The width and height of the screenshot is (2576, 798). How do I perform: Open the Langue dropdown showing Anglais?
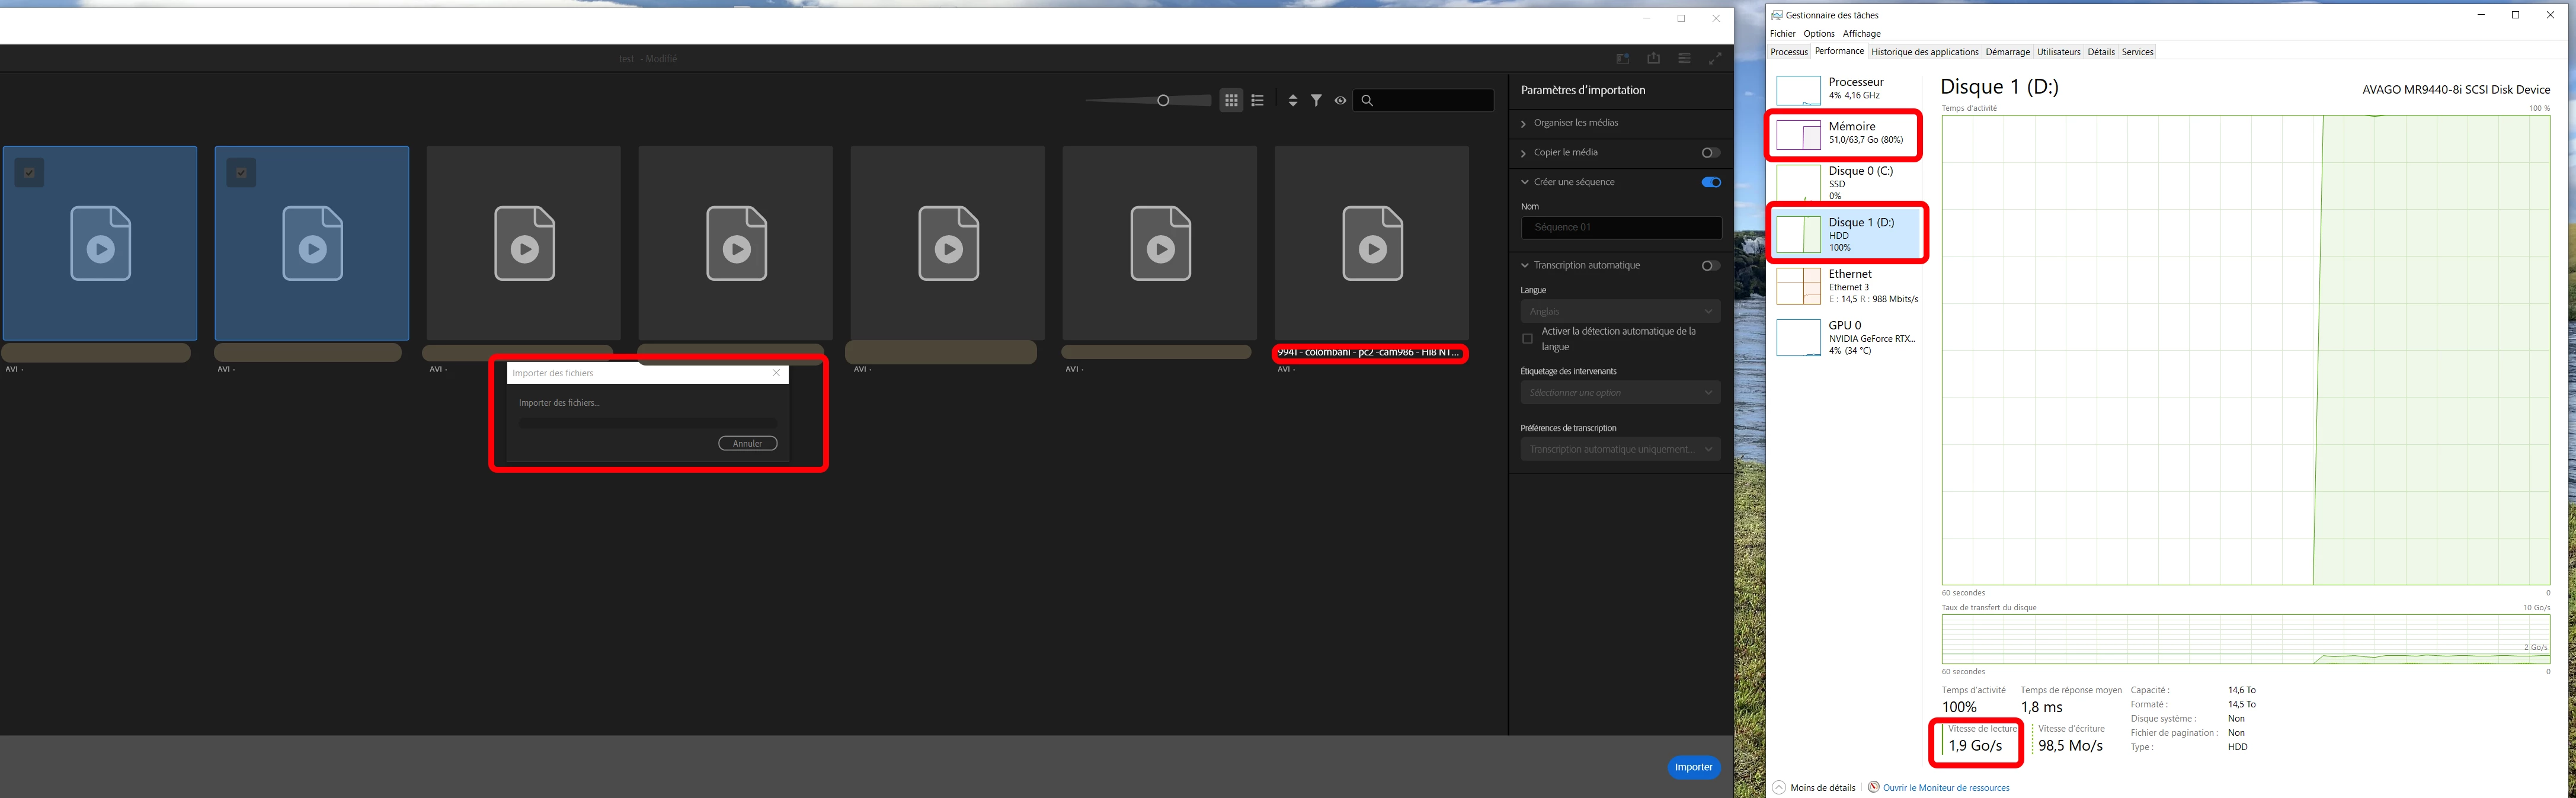click(x=1620, y=312)
